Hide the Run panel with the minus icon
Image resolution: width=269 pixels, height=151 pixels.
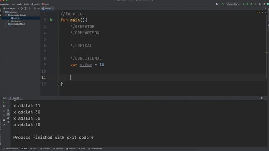pos(265,98)
